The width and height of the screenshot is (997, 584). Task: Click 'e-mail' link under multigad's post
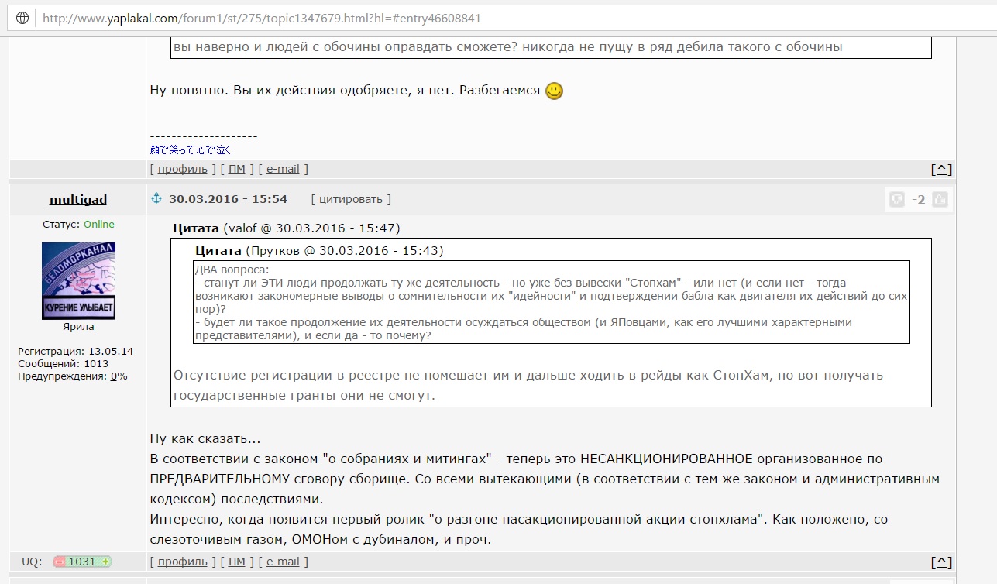tap(283, 562)
